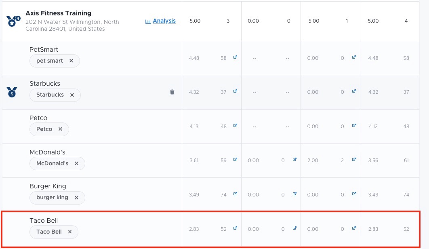
Task: Select the 'burger king' tag chip
Action: (57, 198)
